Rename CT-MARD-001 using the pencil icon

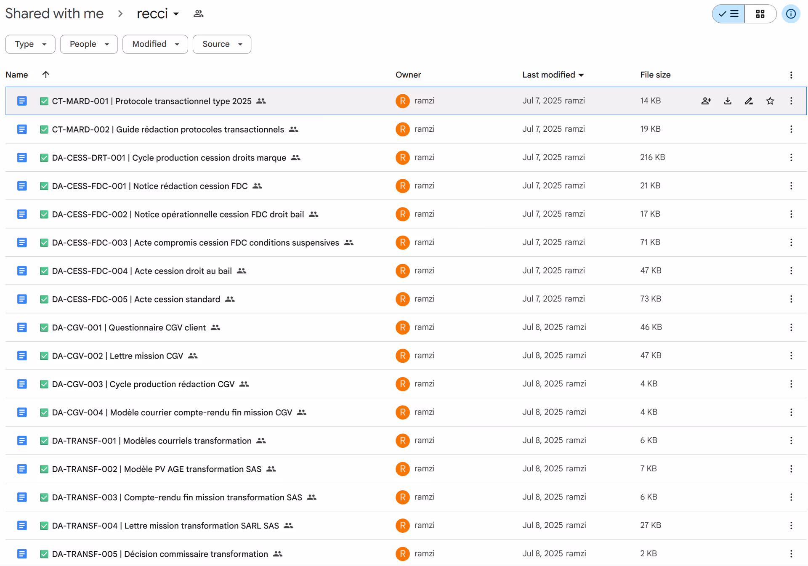pos(749,101)
